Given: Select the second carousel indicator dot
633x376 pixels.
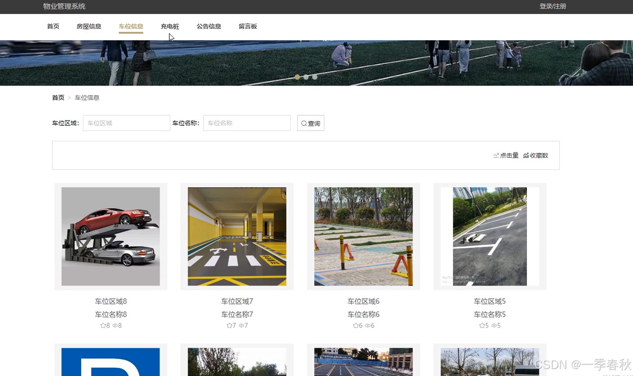Looking at the screenshot, I should [x=306, y=77].
